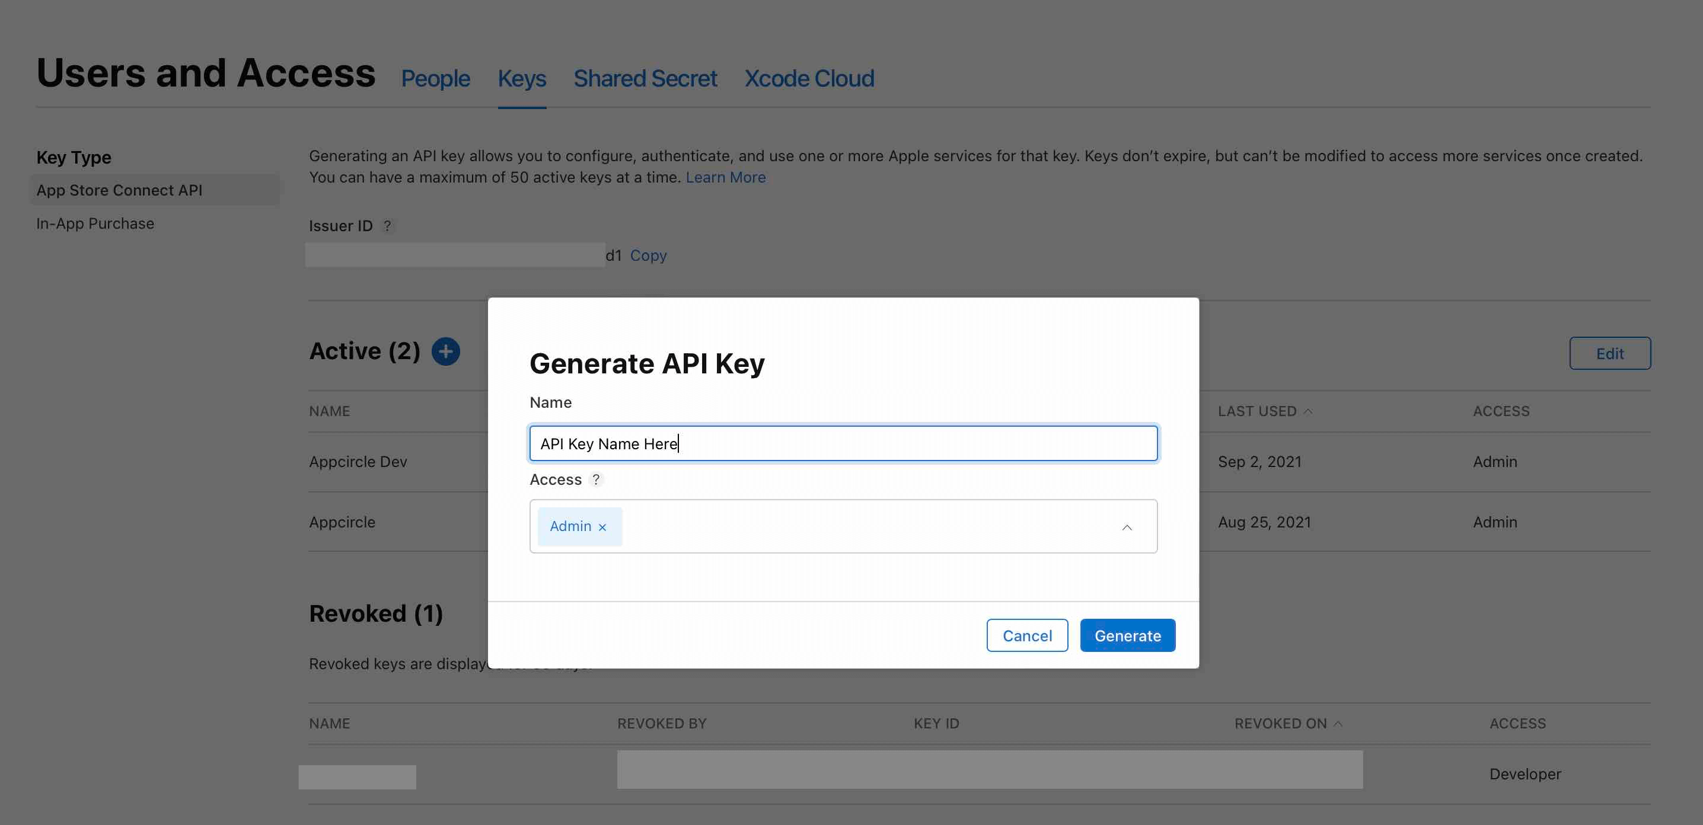The height and width of the screenshot is (825, 1703).
Task: Sort by the LAST USED column arrow
Action: click(x=1307, y=411)
